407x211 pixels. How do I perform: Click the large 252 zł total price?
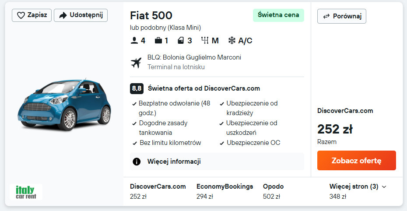click(x=335, y=129)
